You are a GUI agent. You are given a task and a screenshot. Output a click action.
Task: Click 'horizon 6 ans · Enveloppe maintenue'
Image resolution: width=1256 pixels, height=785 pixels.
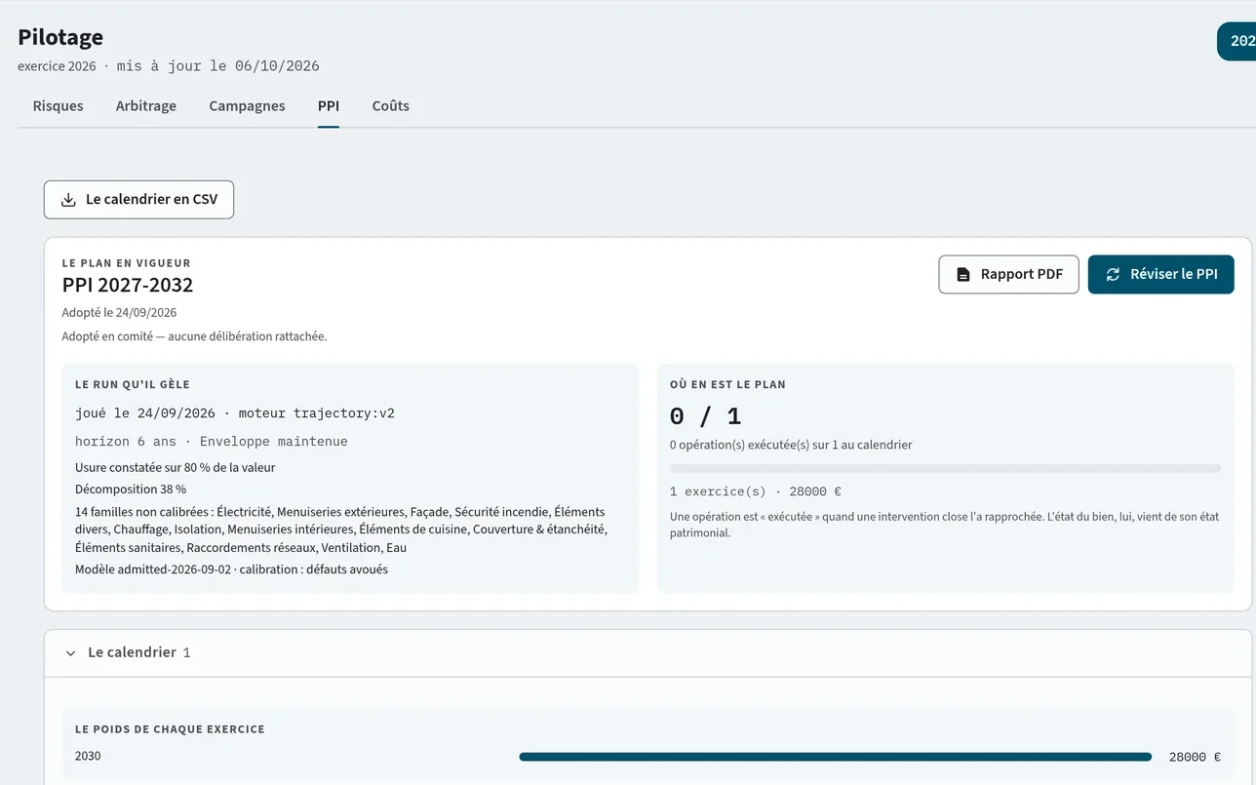point(212,442)
